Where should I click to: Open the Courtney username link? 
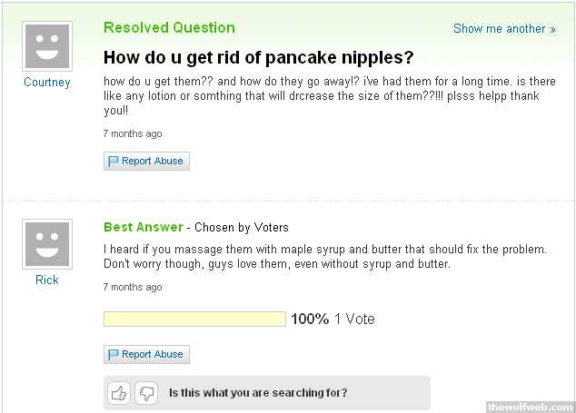point(46,83)
